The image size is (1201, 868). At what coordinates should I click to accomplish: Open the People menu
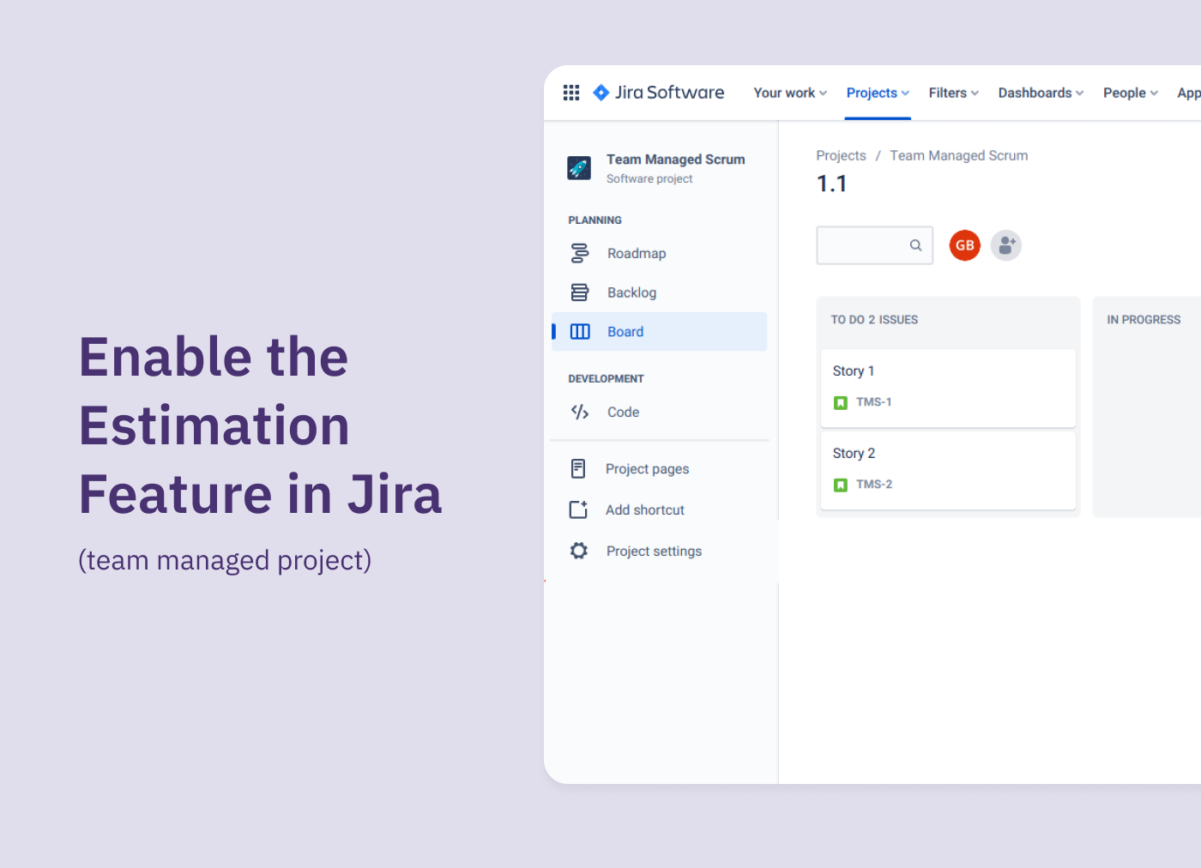(1130, 93)
